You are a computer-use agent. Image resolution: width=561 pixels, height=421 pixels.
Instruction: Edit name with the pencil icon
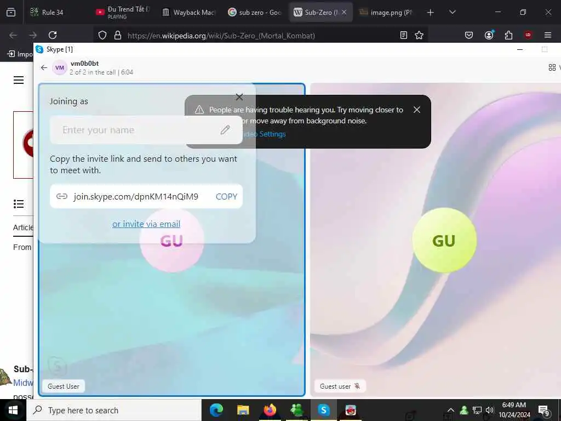(225, 130)
